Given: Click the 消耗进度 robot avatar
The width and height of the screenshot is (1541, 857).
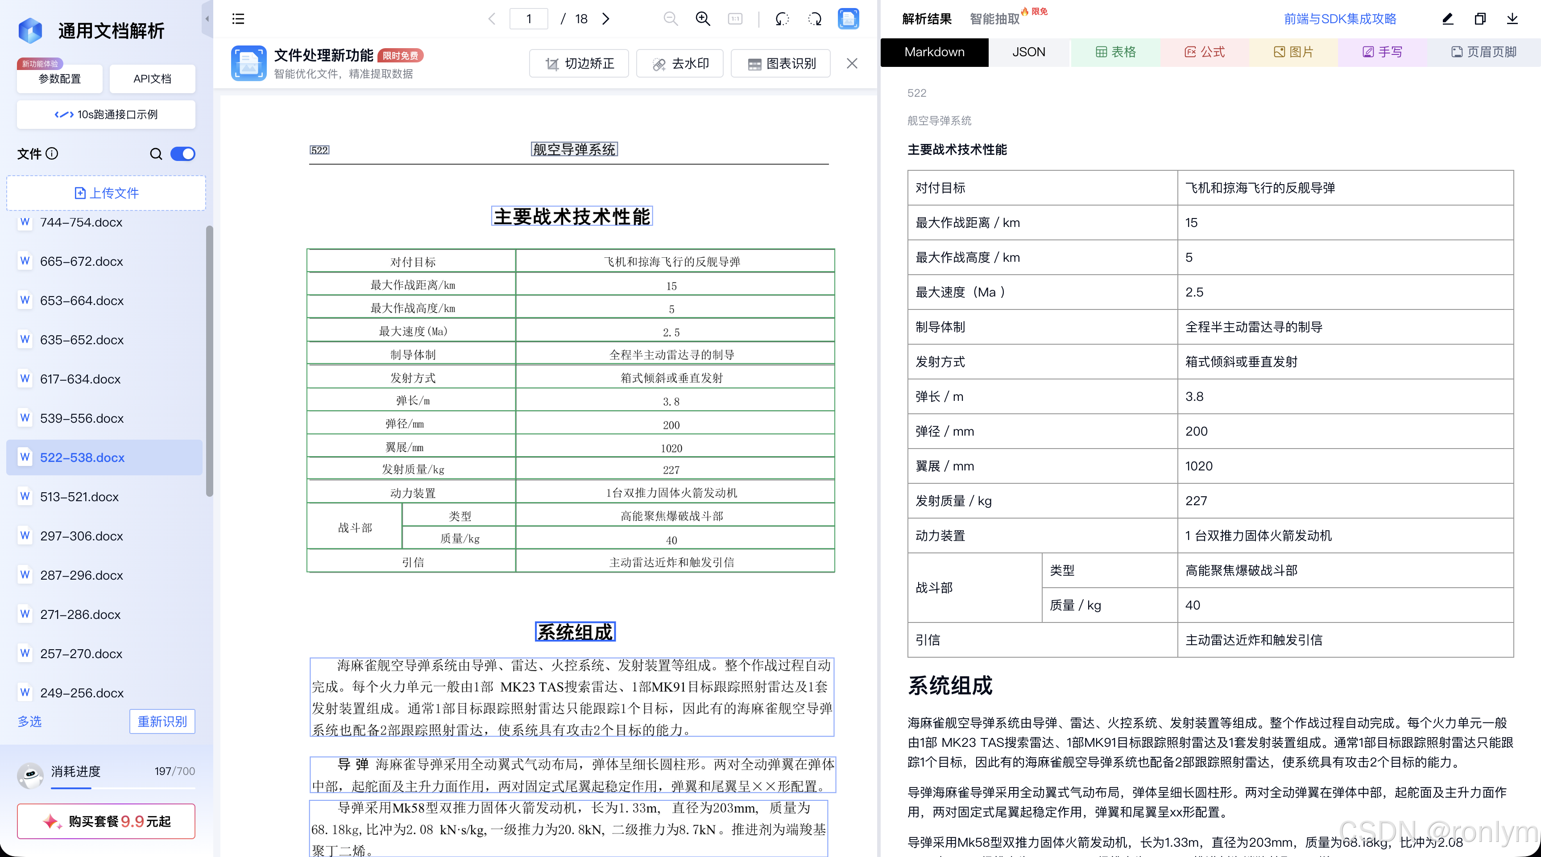Looking at the screenshot, I should (x=30, y=775).
